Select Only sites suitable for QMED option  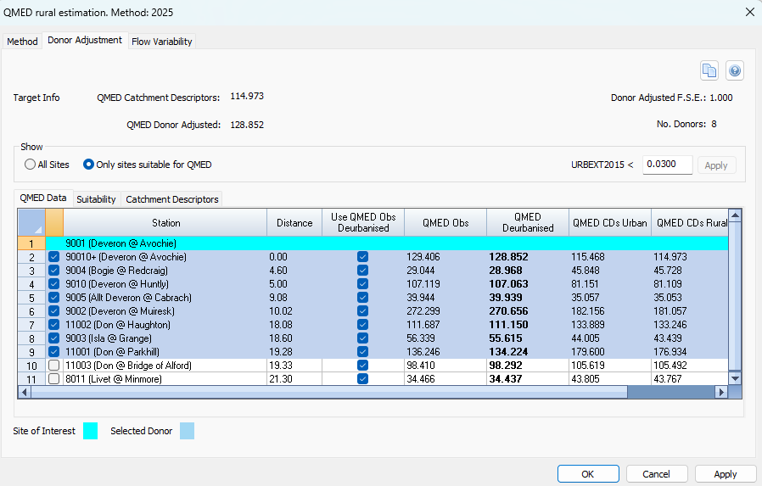point(88,165)
